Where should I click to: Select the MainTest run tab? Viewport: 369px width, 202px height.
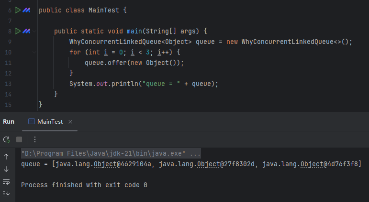(50, 122)
